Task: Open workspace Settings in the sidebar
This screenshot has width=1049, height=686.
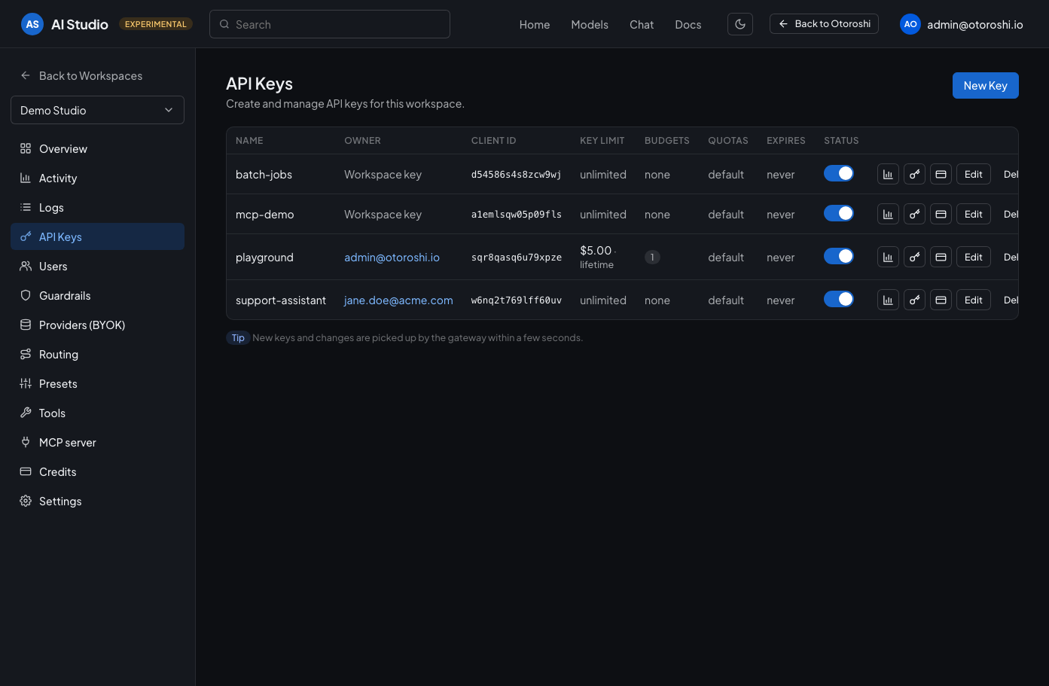Action: coord(97,501)
